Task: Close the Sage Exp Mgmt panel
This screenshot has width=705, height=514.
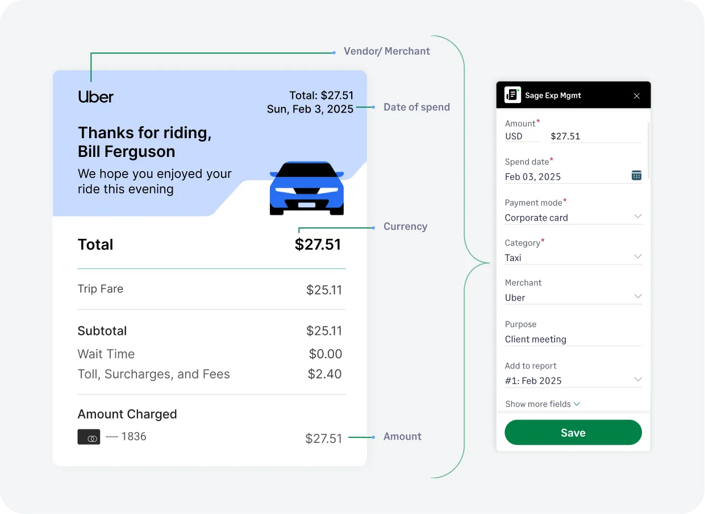Action: (x=636, y=96)
